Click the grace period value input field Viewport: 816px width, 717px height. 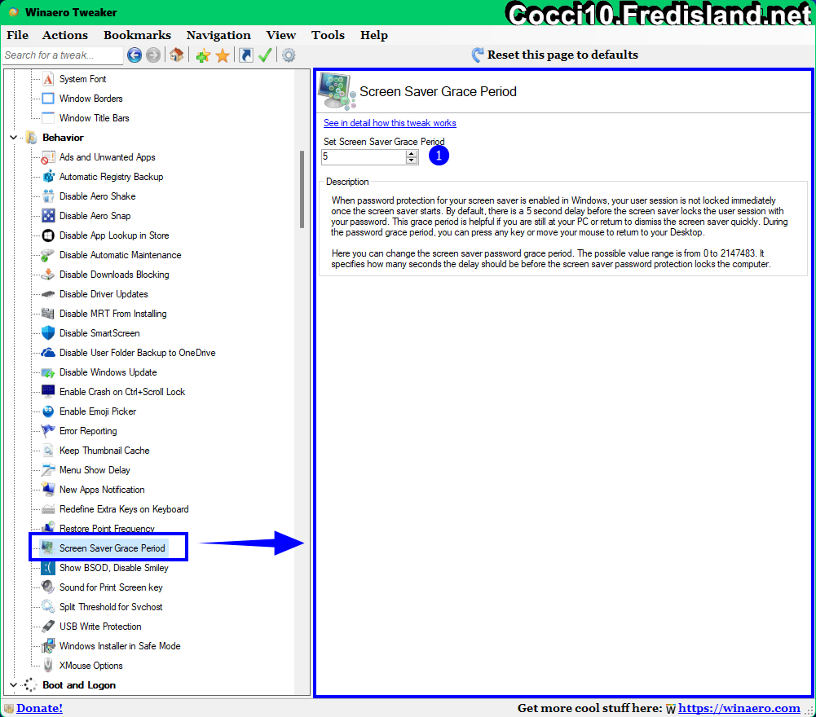click(x=364, y=156)
